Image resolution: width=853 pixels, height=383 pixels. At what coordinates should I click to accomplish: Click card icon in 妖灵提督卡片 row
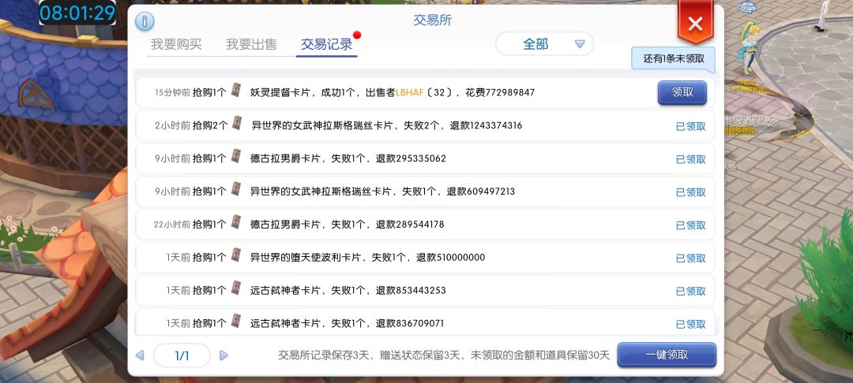(236, 91)
